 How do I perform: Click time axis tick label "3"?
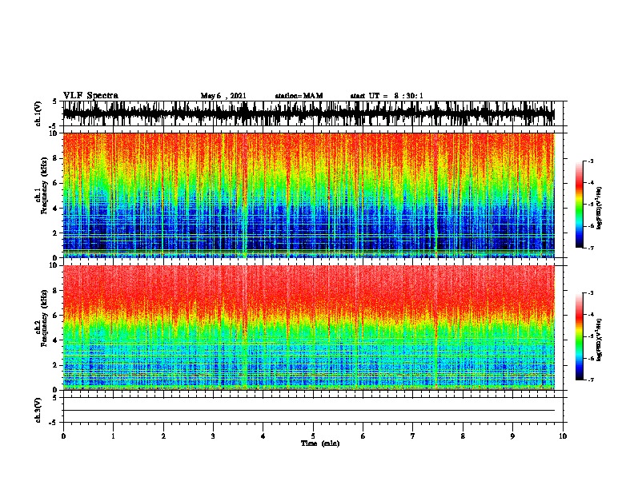[213, 436]
